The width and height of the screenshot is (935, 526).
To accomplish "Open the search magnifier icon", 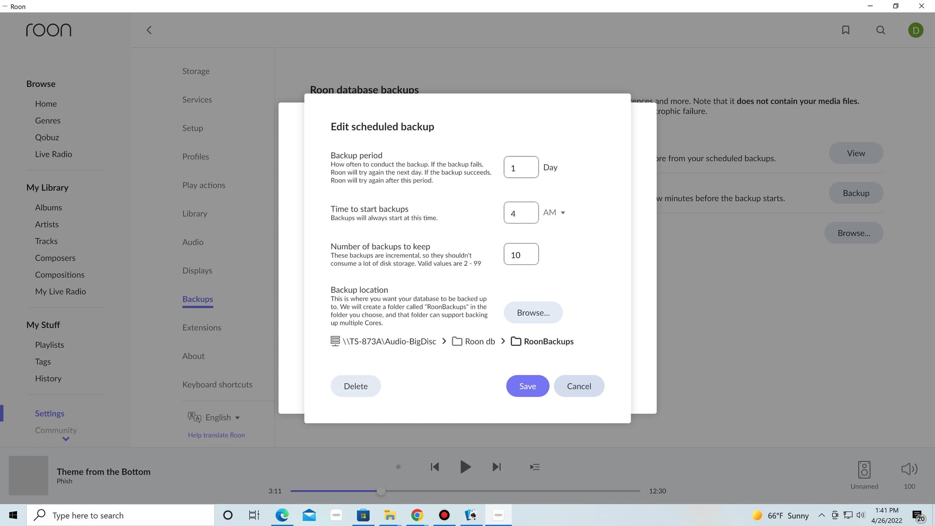I will pos(880,30).
